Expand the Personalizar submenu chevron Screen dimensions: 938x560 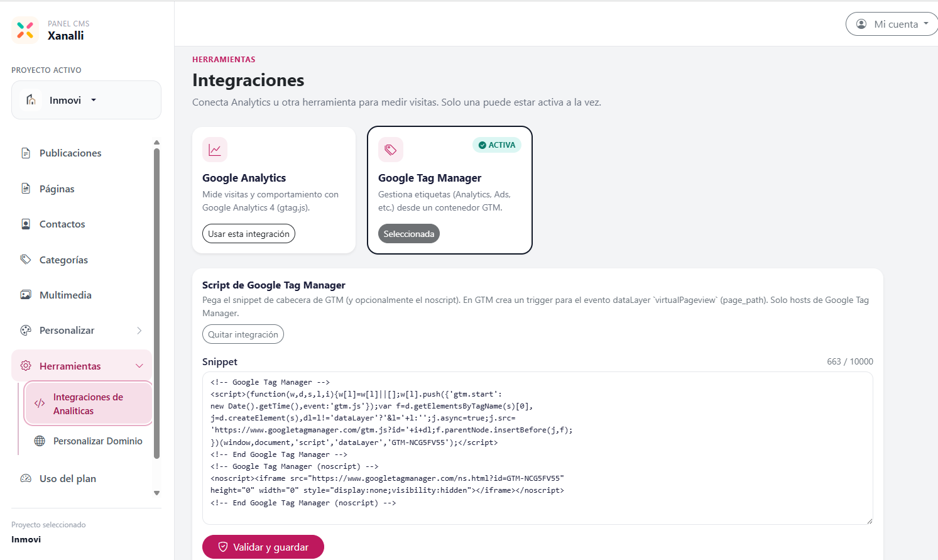tap(139, 331)
